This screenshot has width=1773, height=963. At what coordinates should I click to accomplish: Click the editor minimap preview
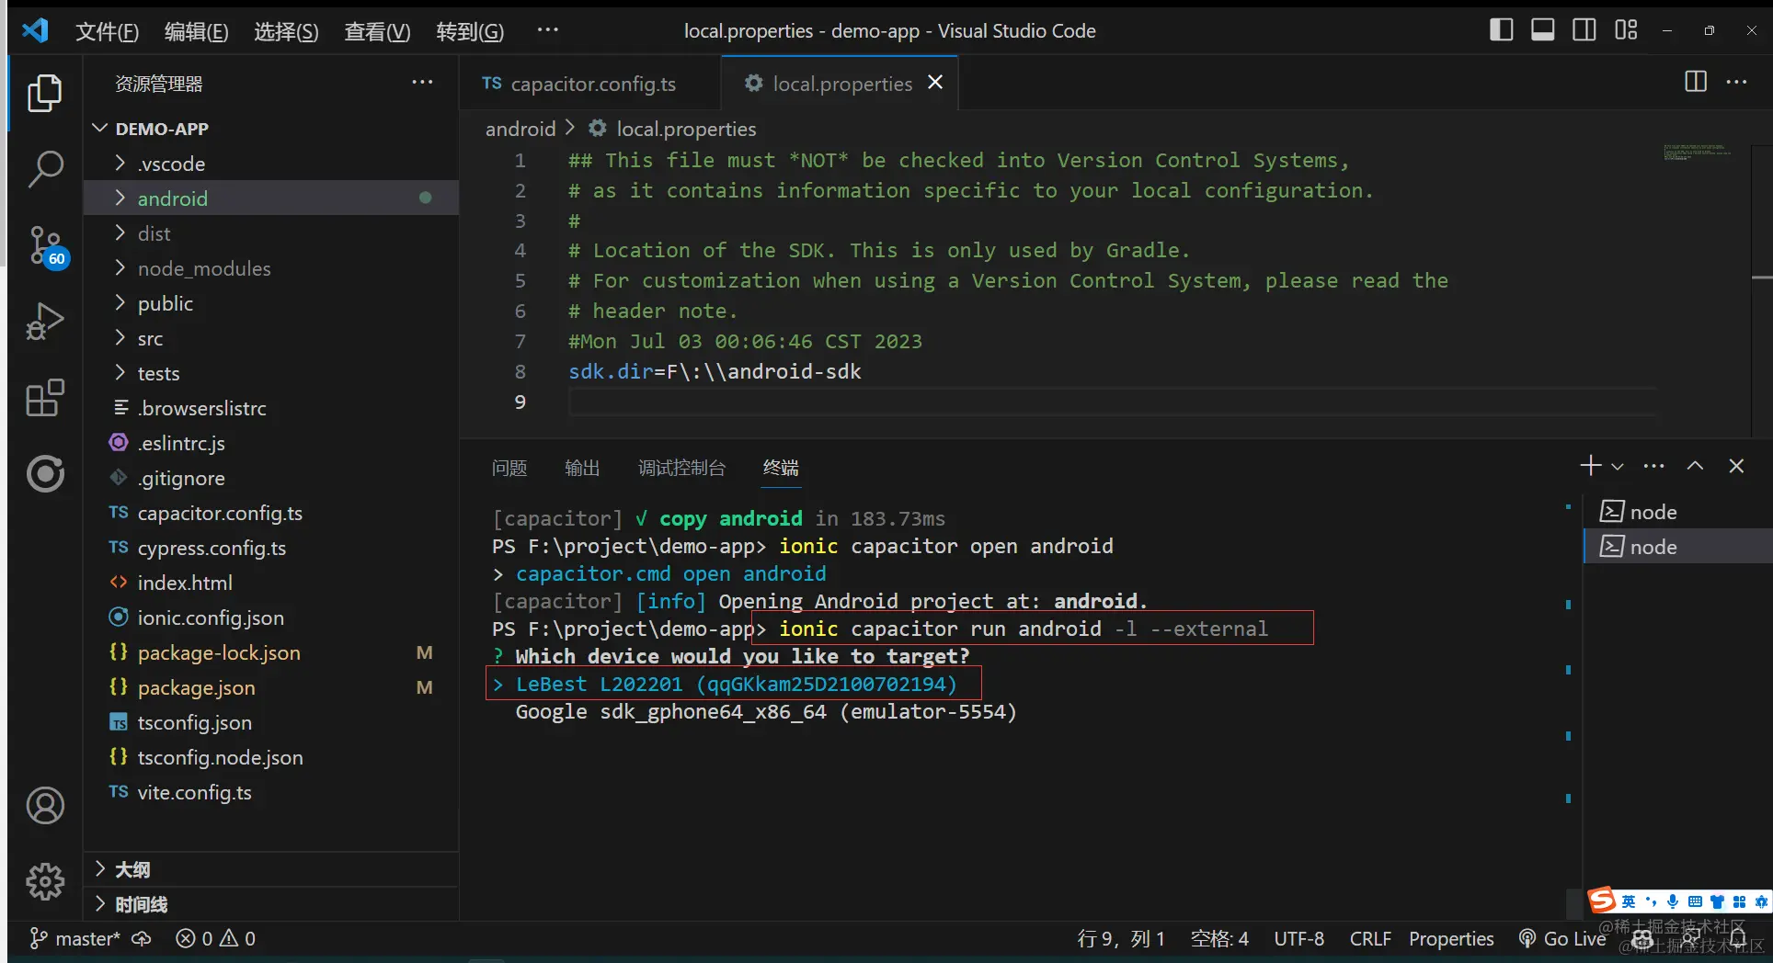pos(1698,152)
